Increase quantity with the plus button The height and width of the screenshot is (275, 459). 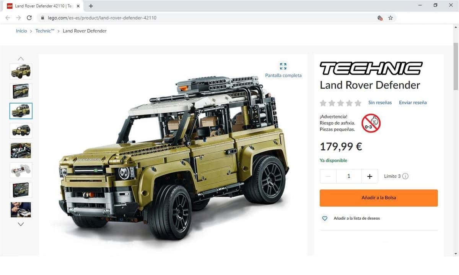tap(369, 176)
